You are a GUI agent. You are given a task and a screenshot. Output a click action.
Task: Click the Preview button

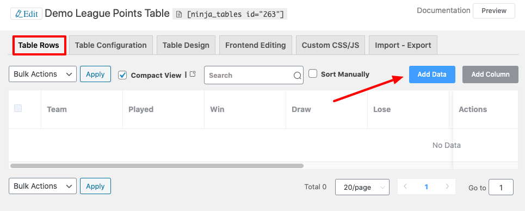click(x=494, y=11)
